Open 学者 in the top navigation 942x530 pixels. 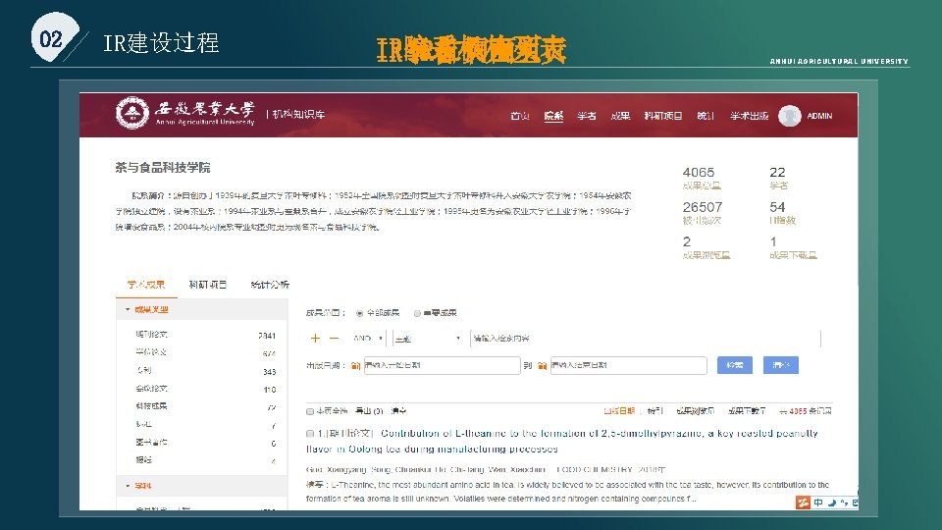tap(587, 116)
